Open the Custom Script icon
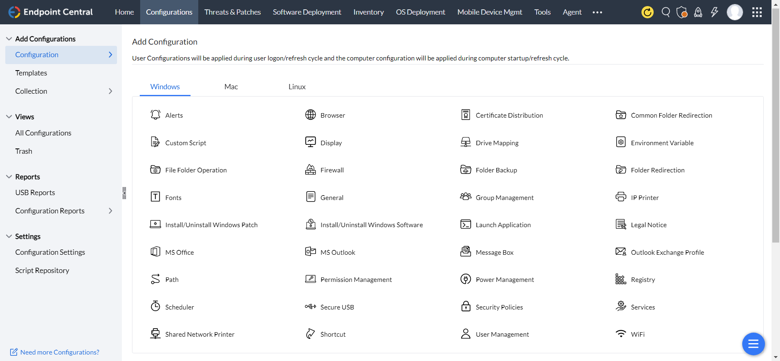This screenshot has height=361, width=780. [155, 142]
